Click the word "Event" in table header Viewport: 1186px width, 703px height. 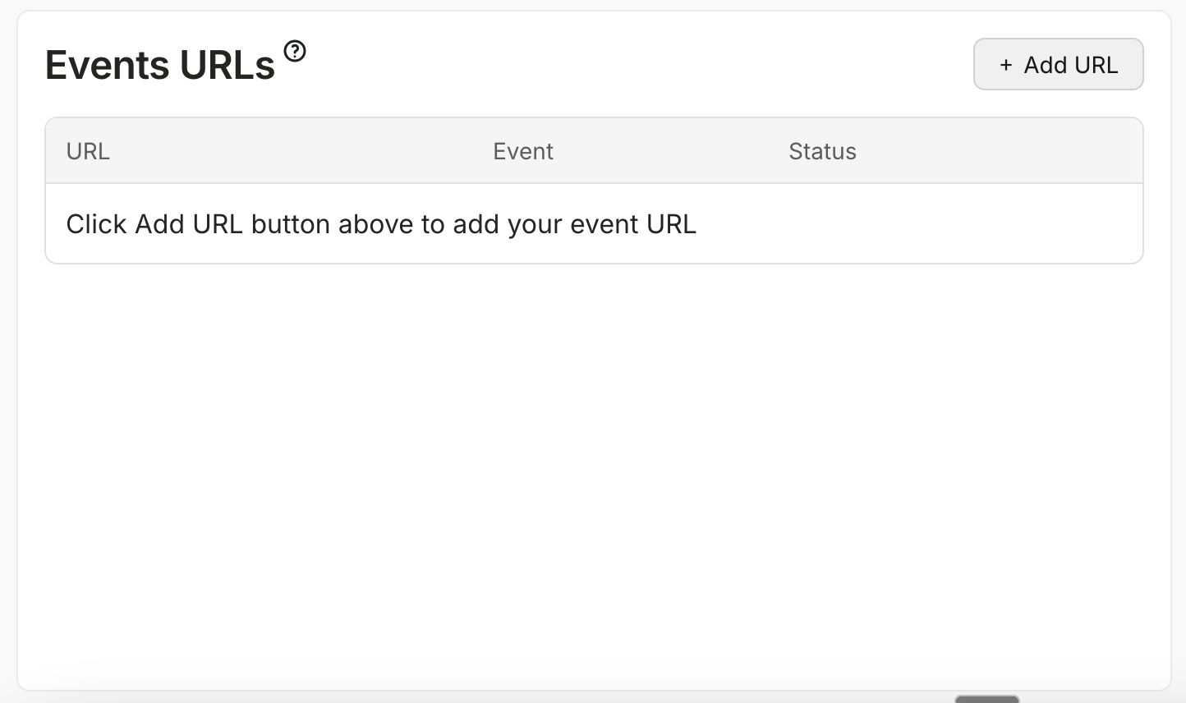point(523,151)
